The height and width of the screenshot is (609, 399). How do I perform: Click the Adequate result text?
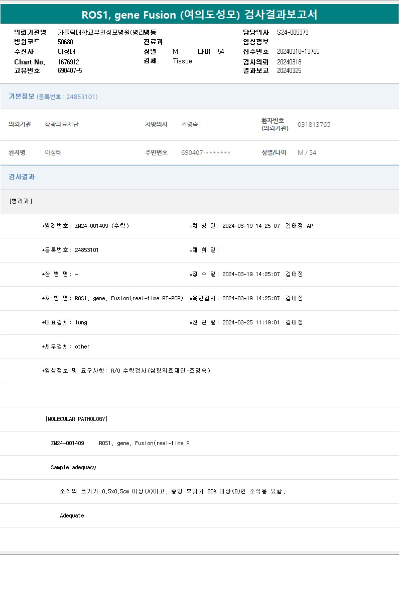72,515
